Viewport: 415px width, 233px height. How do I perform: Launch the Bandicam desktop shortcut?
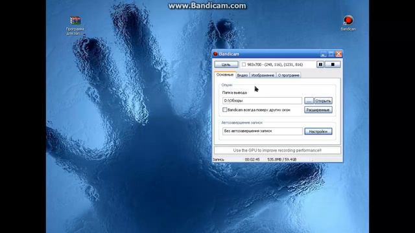[348, 21]
